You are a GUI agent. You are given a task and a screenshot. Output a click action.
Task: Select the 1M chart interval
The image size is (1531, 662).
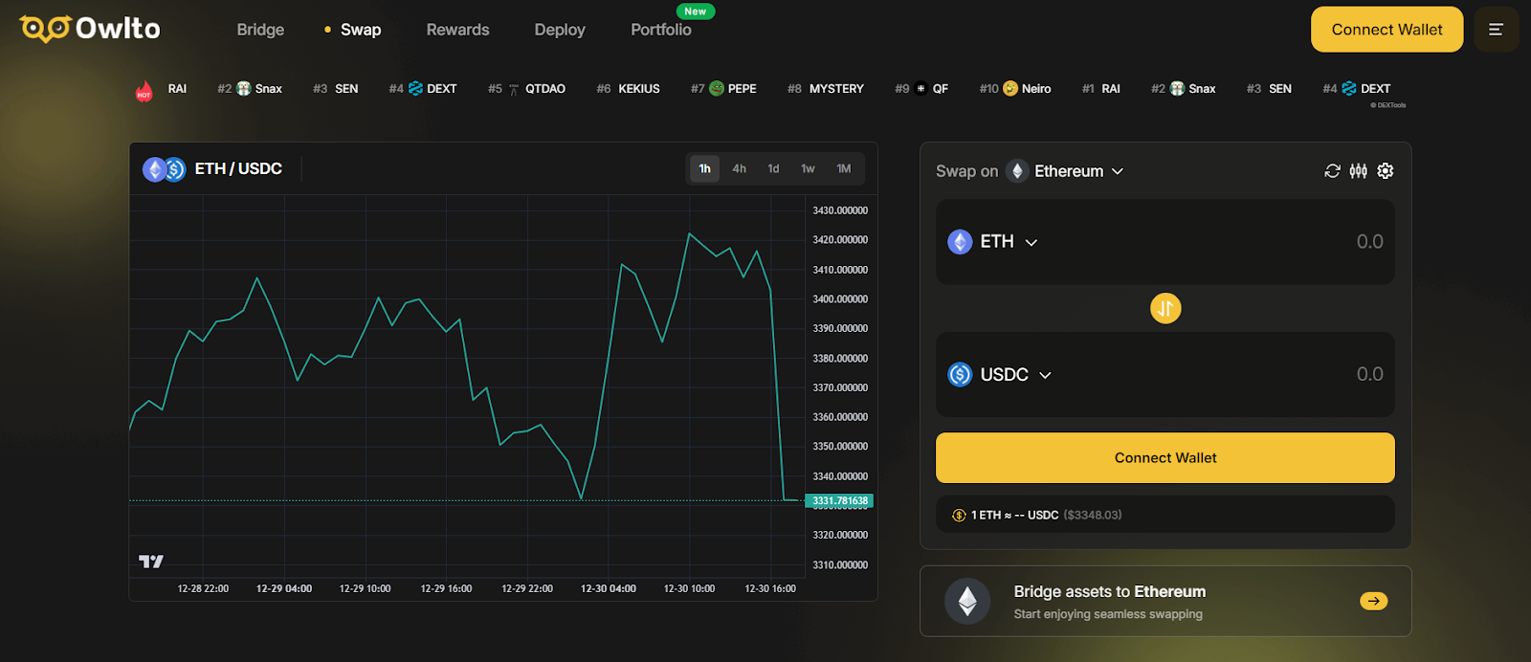coord(844,168)
